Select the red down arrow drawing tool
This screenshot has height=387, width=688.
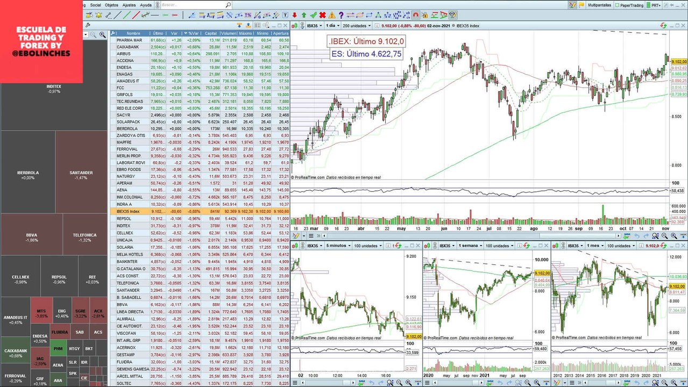coord(294,15)
